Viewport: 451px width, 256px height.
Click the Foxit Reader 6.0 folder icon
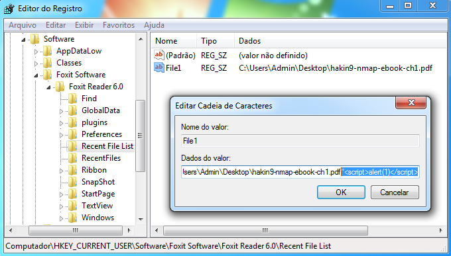pyautogui.click(x=60, y=87)
